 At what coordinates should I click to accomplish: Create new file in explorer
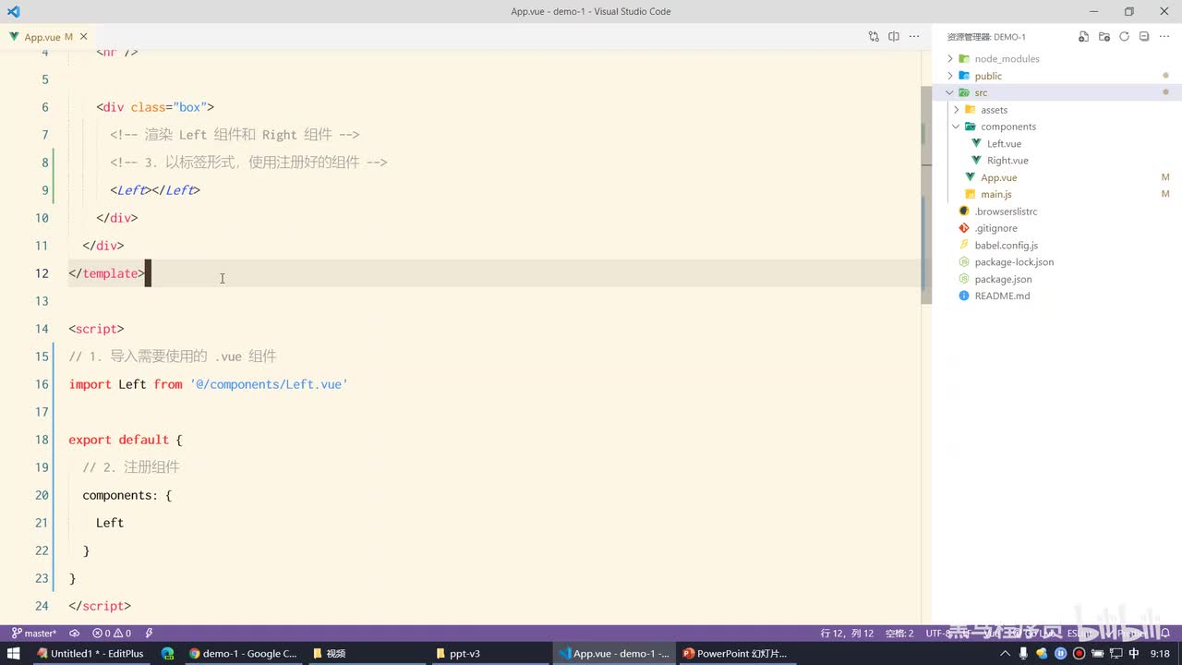coord(1084,37)
